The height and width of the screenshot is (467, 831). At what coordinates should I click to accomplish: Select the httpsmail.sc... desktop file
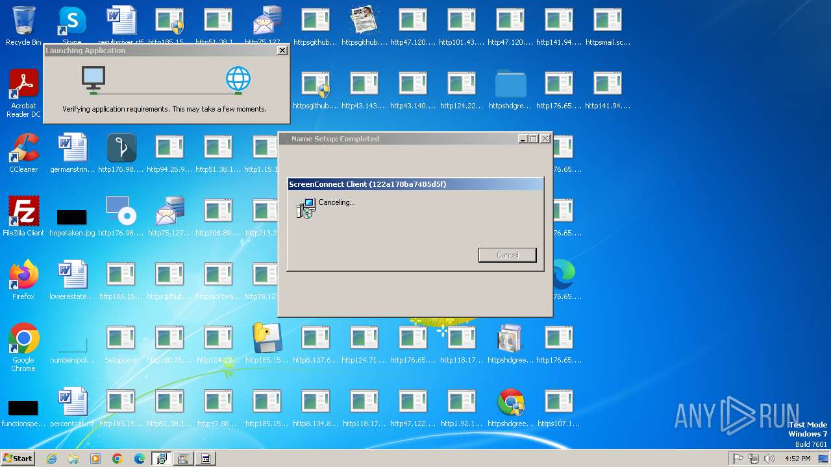pyautogui.click(x=608, y=26)
